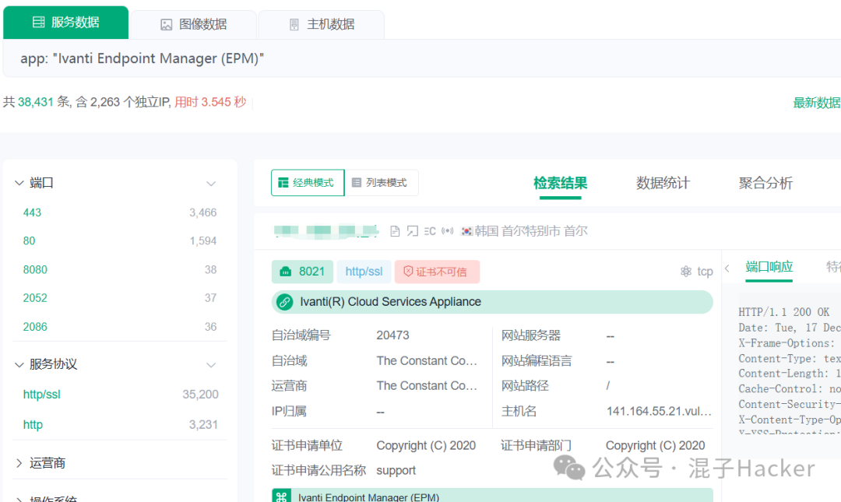Click the Ivanti(R) Cloud Services Appliance title
This screenshot has width=841, height=502.
390,302
